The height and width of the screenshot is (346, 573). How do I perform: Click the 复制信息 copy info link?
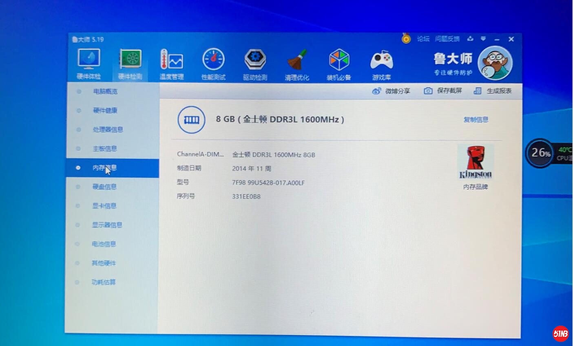tap(476, 119)
